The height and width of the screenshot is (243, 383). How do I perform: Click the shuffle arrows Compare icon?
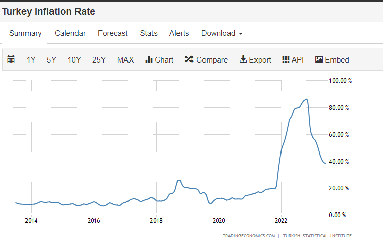189,59
